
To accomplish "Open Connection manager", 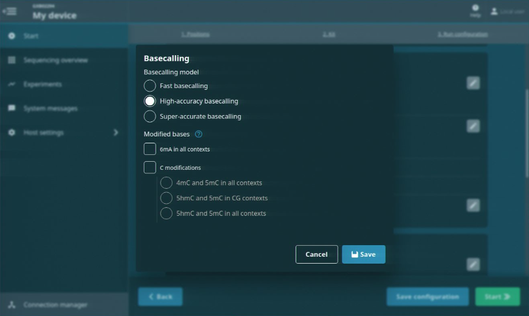I will click(64, 304).
